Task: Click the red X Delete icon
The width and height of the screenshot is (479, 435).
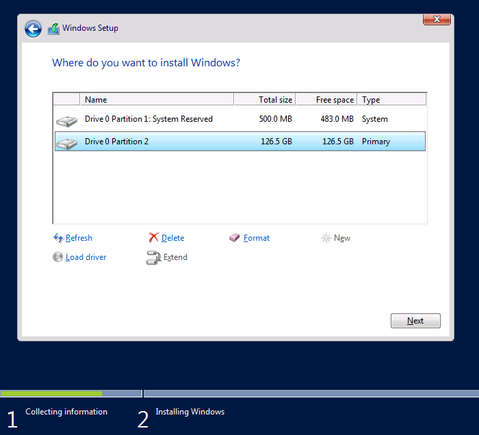Action: click(x=153, y=237)
